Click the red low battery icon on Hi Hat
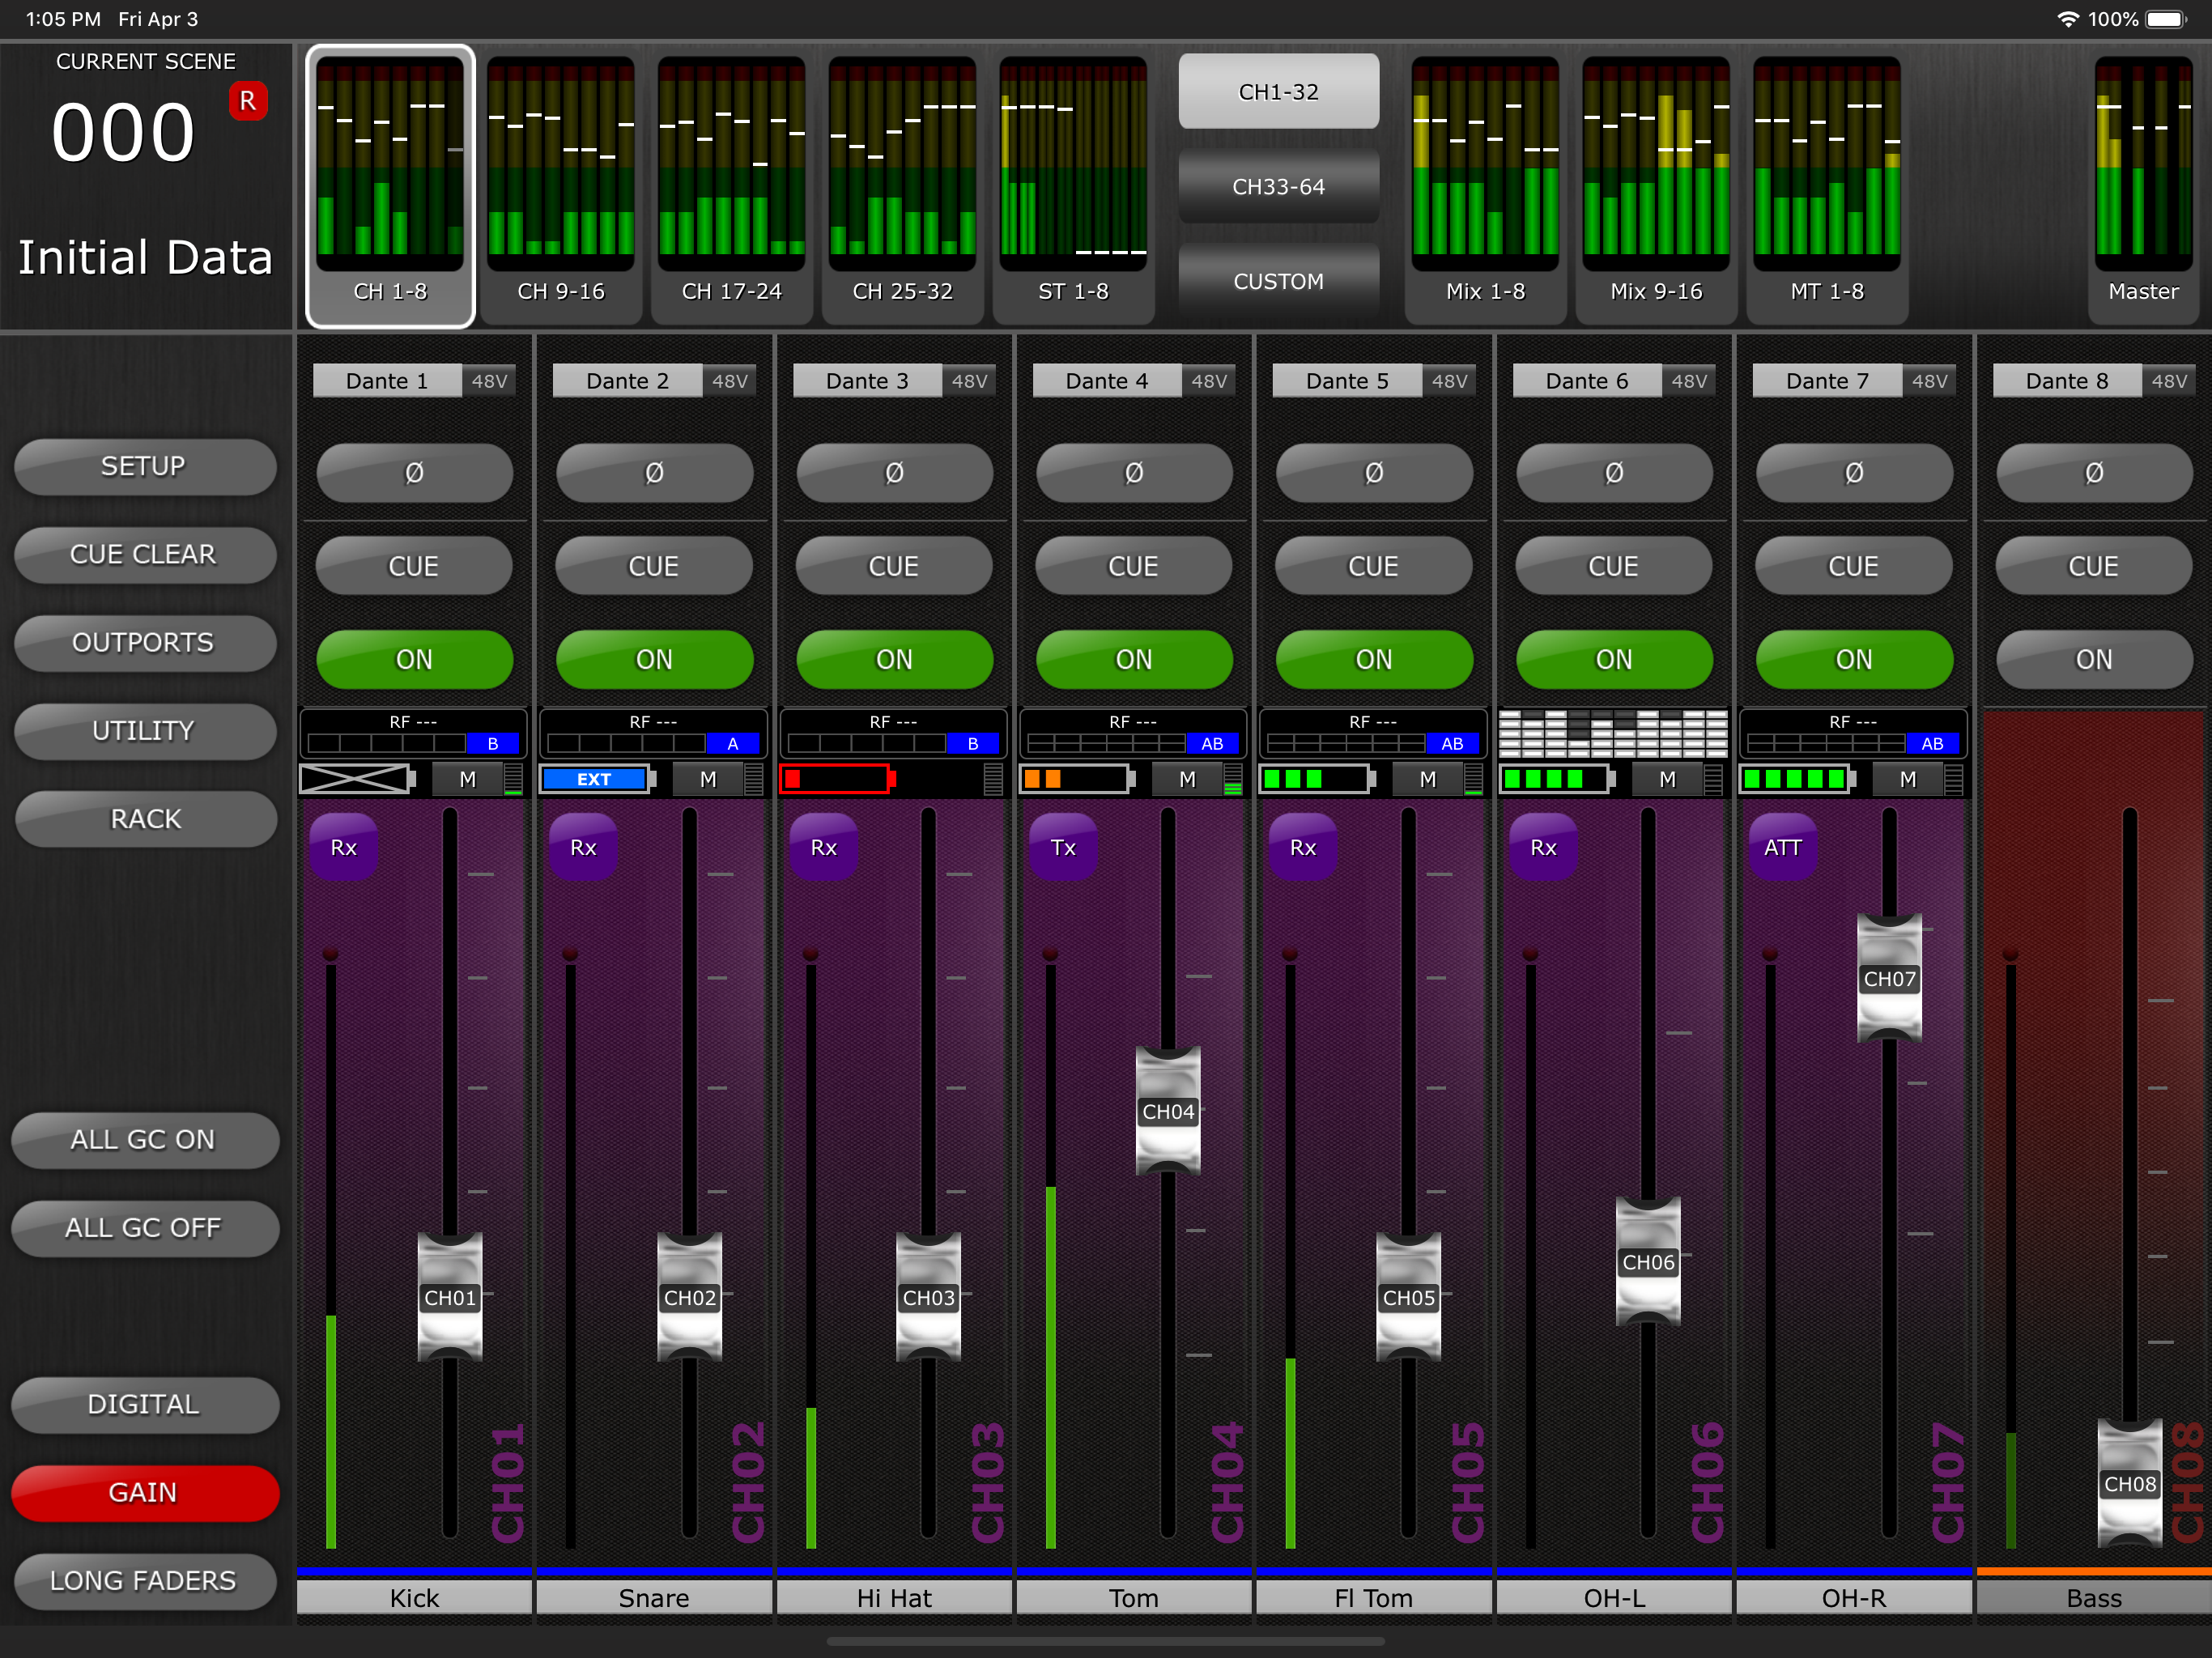 pos(838,779)
